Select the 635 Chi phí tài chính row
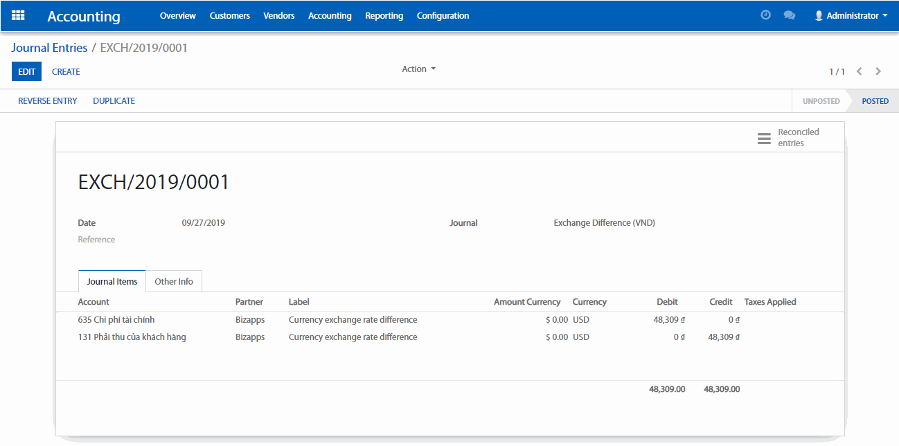 (x=116, y=320)
